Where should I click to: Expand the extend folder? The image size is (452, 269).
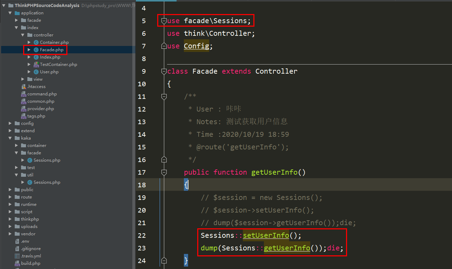coord(10,131)
